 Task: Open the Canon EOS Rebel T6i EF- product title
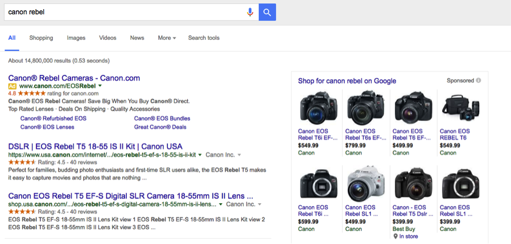[318, 134]
